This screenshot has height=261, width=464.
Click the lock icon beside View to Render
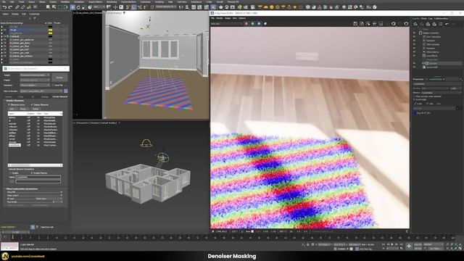[x=66, y=91]
